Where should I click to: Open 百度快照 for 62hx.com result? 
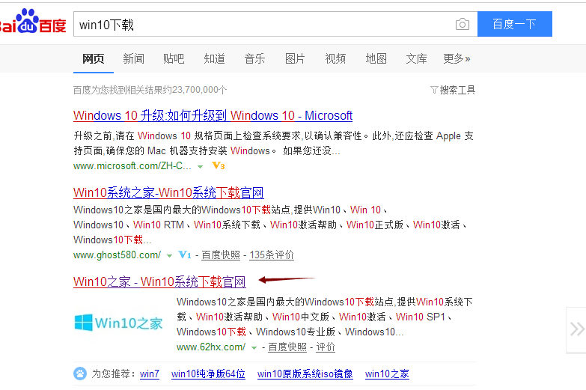pos(287,347)
